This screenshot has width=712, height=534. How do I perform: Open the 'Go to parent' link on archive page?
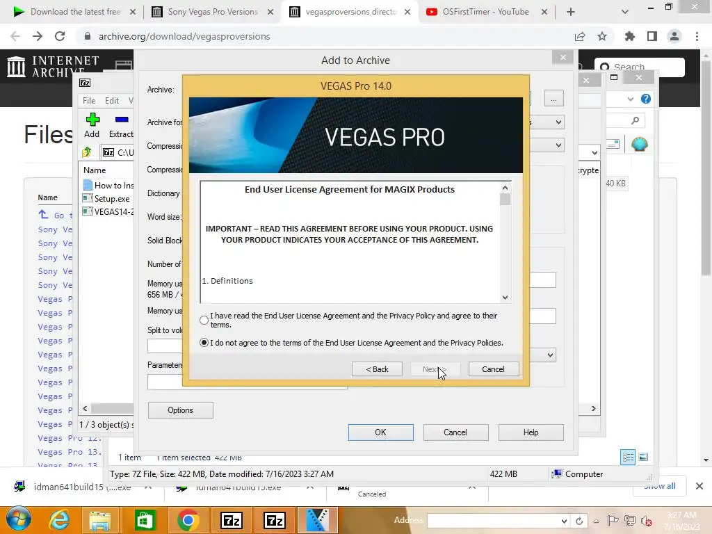tap(57, 216)
